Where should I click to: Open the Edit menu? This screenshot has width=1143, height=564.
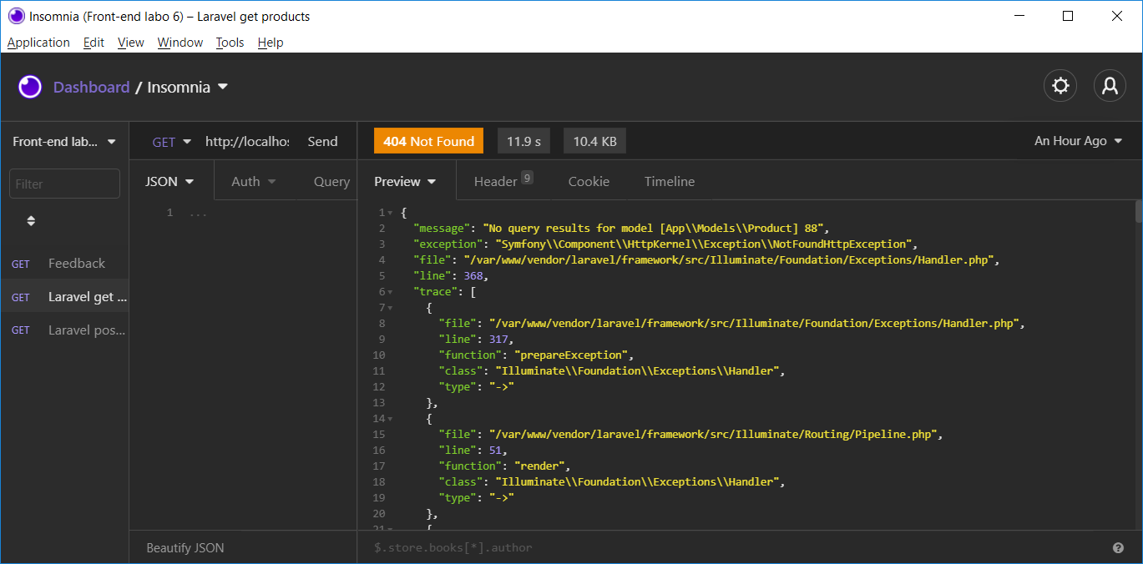point(94,43)
